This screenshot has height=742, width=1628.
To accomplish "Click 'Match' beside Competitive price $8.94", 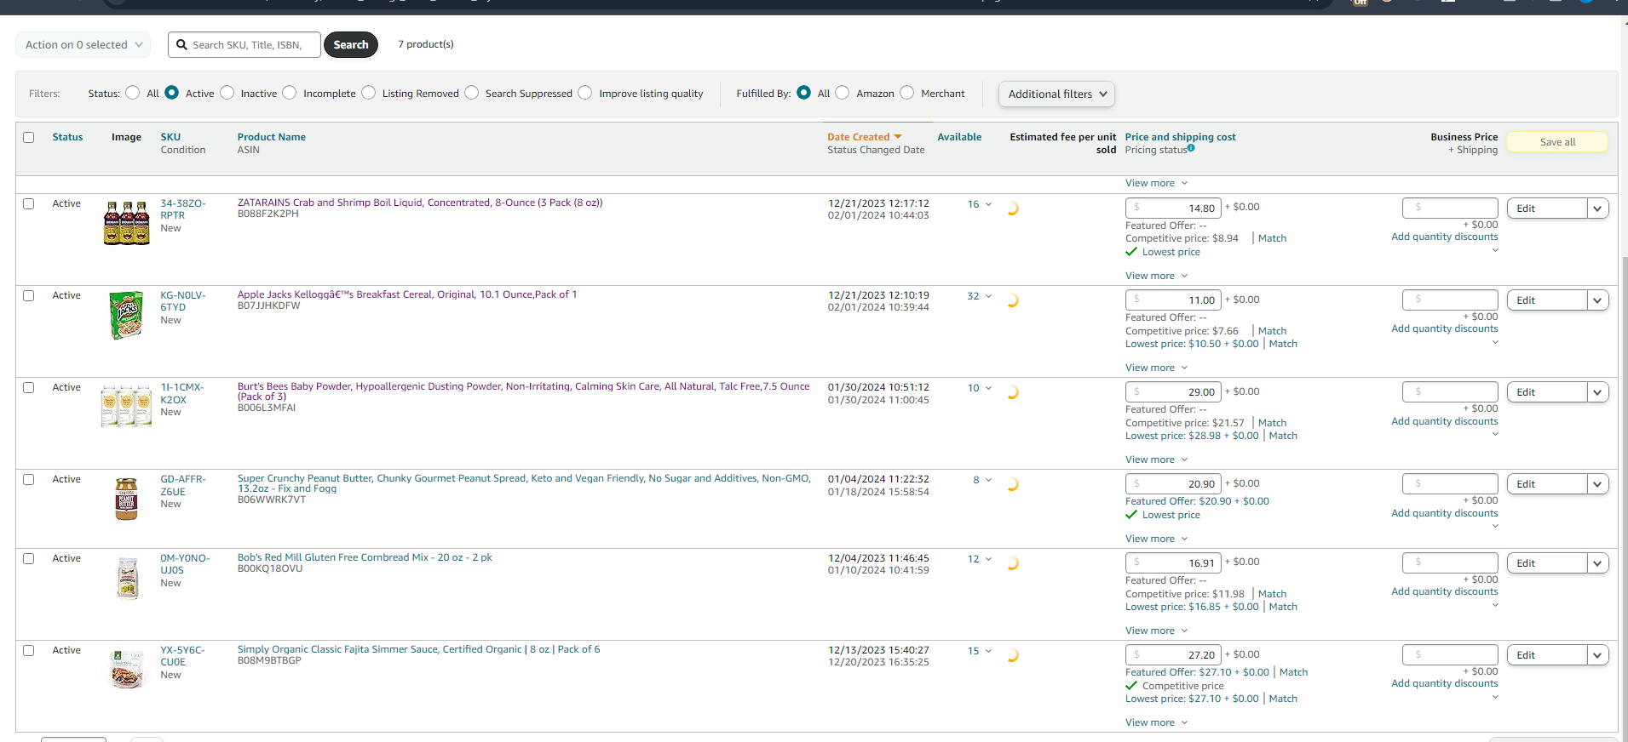I will tap(1272, 238).
